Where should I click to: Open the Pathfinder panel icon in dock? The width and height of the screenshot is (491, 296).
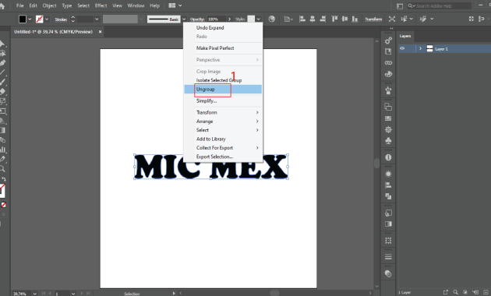point(388,196)
